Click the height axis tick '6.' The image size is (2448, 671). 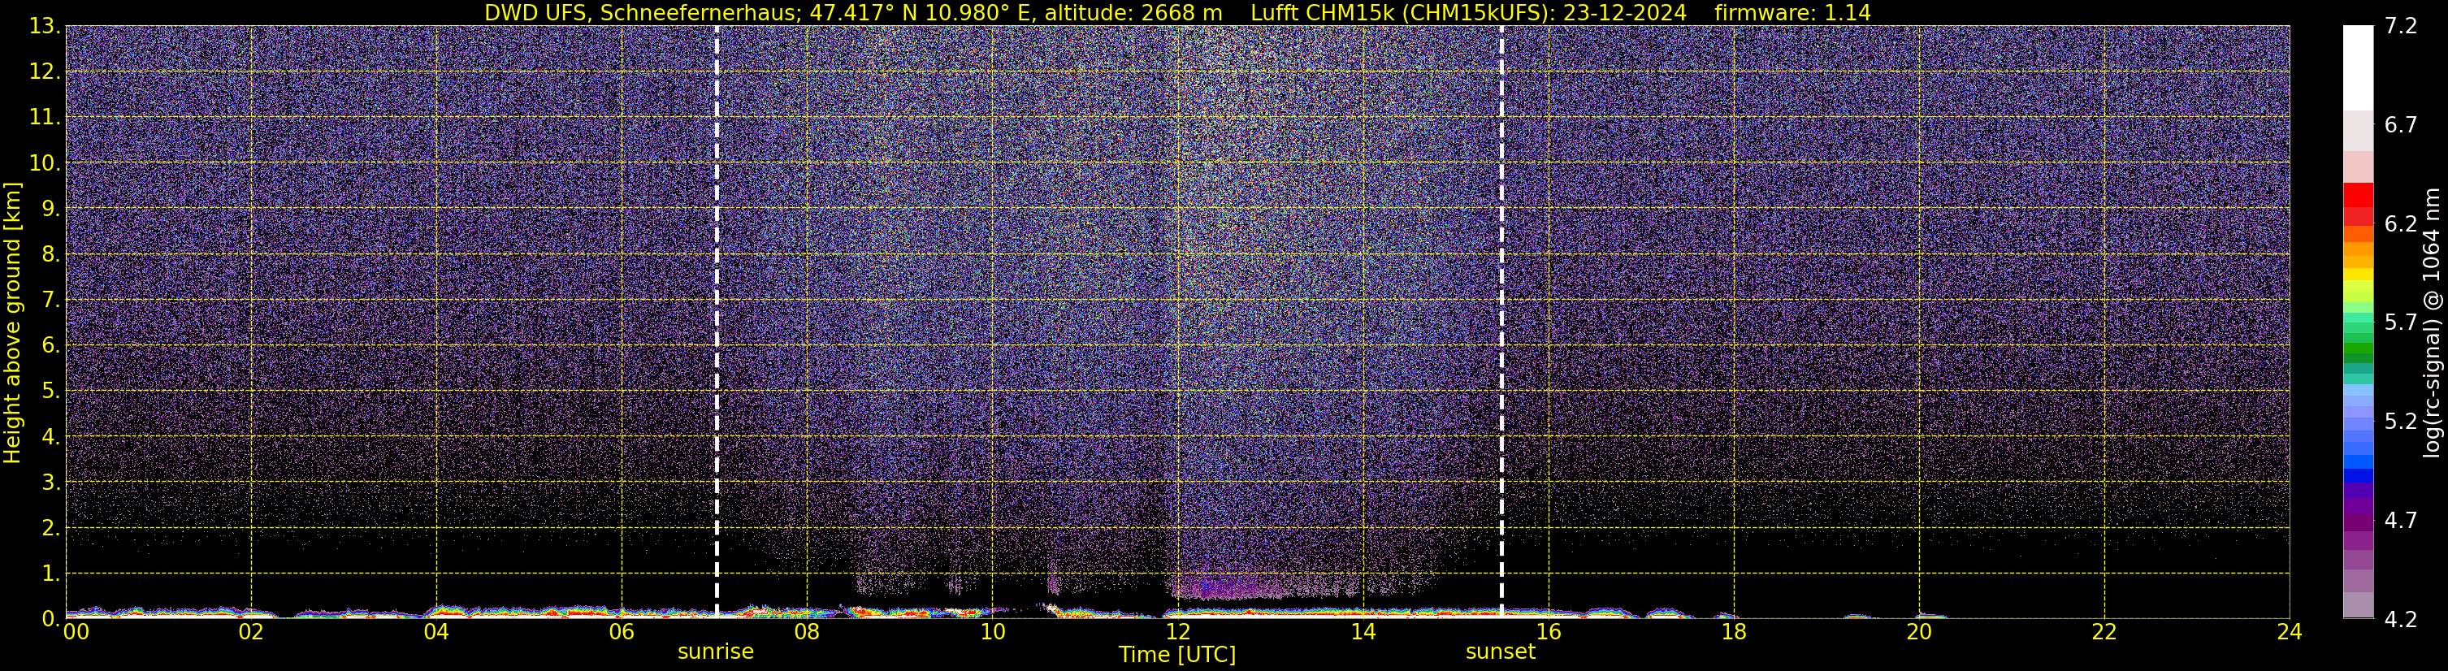click(x=50, y=345)
